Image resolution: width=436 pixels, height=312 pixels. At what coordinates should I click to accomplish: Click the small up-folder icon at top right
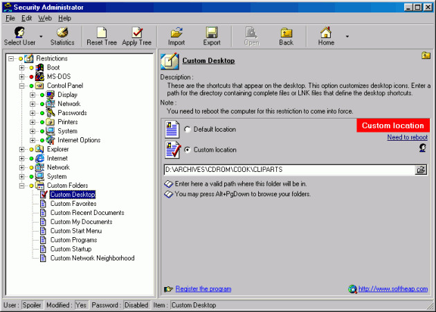(426, 55)
